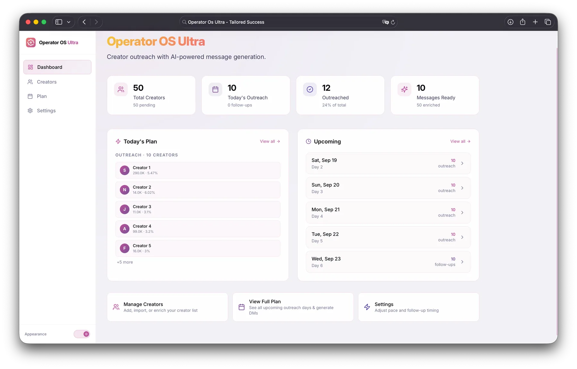Screen dimensions: 577x369
Task: Click the Messages Ready sparkle icon
Action: click(x=405, y=89)
